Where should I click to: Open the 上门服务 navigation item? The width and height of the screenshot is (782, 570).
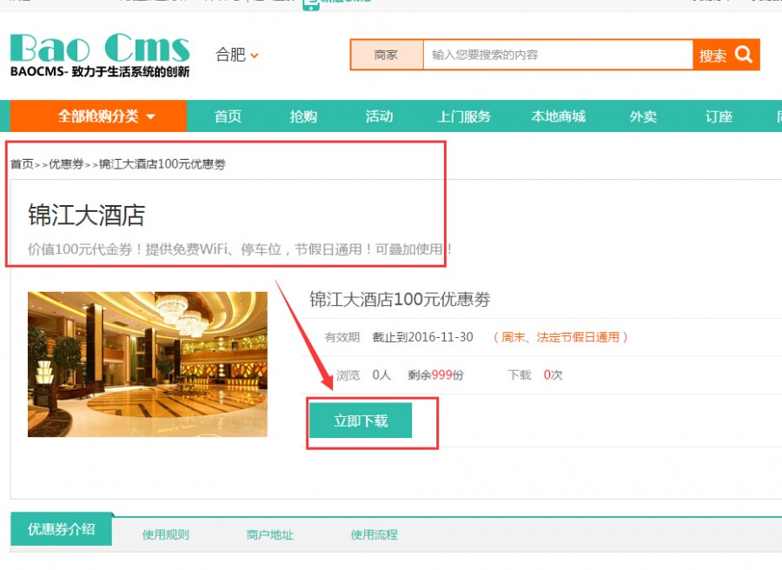tap(464, 116)
